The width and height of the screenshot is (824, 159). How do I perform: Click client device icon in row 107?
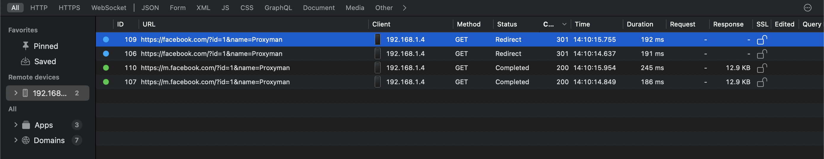[377, 82]
